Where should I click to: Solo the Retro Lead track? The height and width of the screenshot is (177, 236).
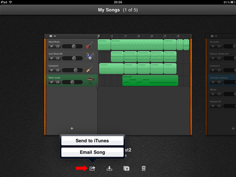click(x=58, y=82)
